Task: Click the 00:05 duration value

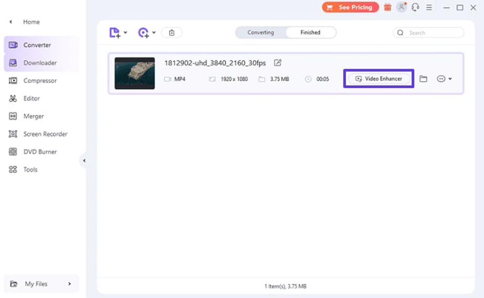Action: coord(323,79)
